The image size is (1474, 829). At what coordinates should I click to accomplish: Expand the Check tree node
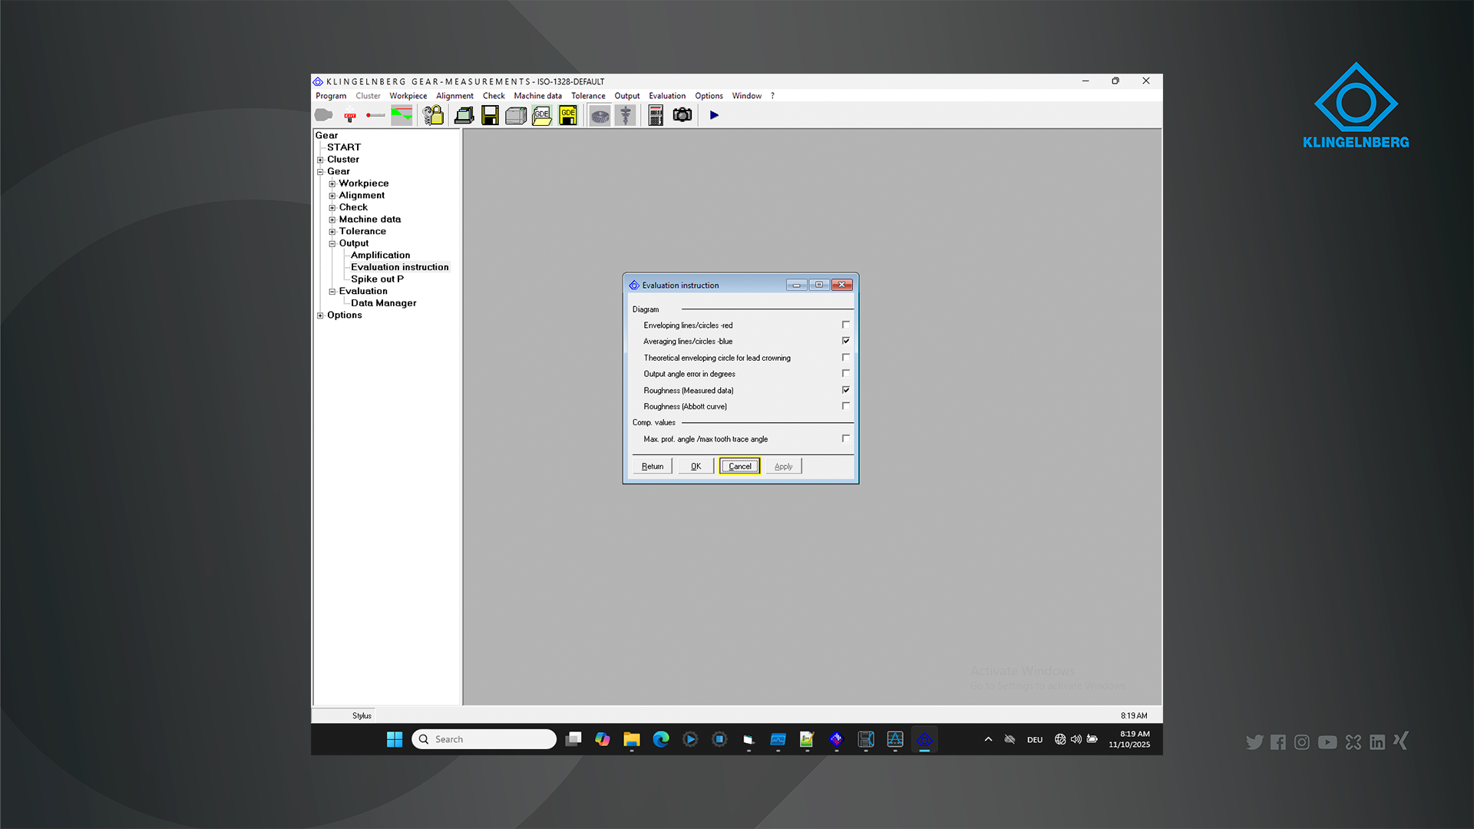coord(332,207)
